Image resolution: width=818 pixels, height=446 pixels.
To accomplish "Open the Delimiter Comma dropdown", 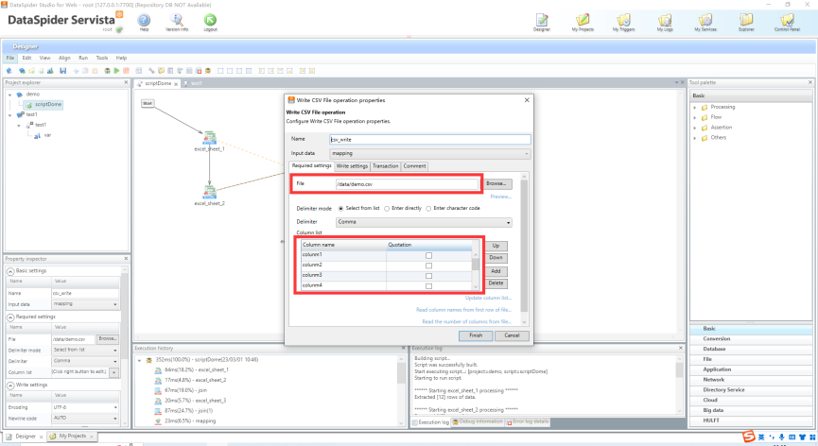I will point(424,222).
